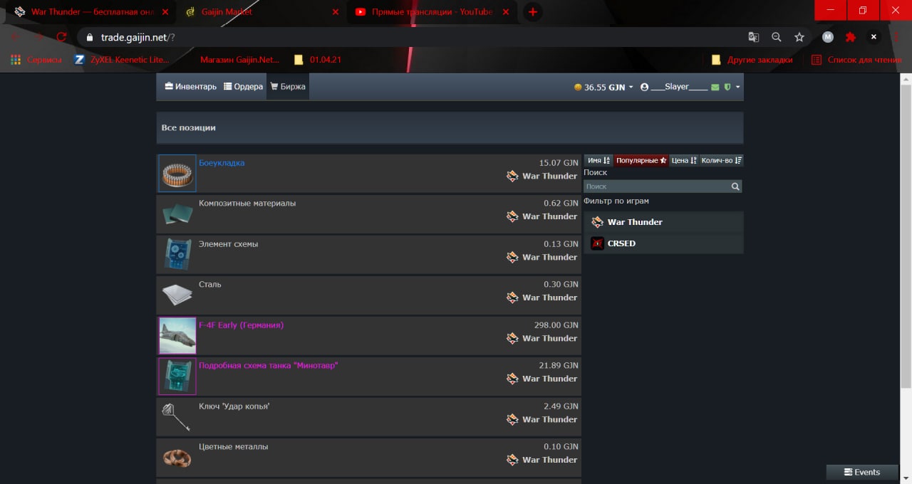Click the Композитные материалы thumbnail
The image size is (912, 484).
(177, 214)
